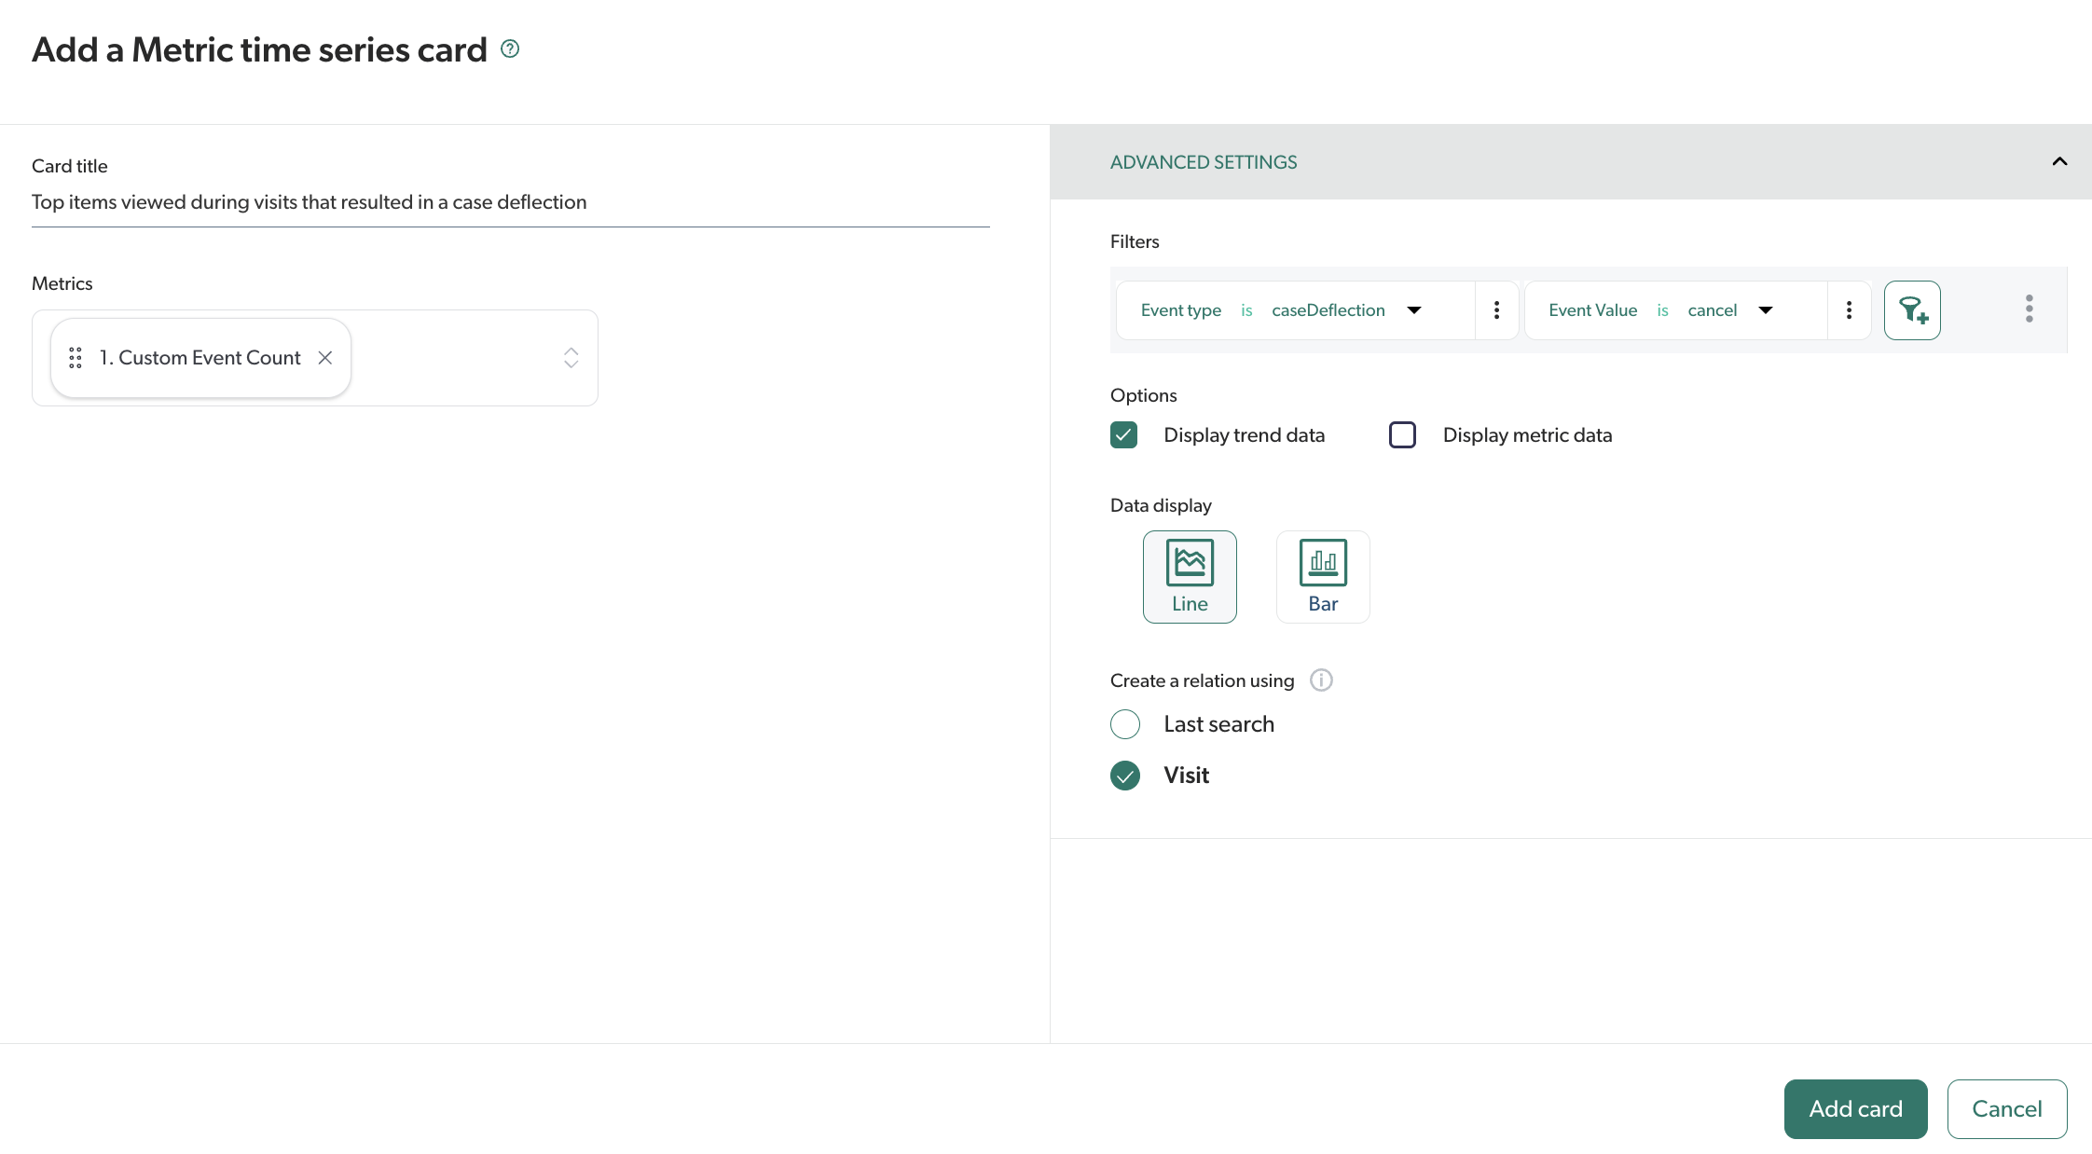The height and width of the screenshot is (1154, 2092).
Task: Click the info icon next to Create a relation using
Action: [x=1321, y=680]
